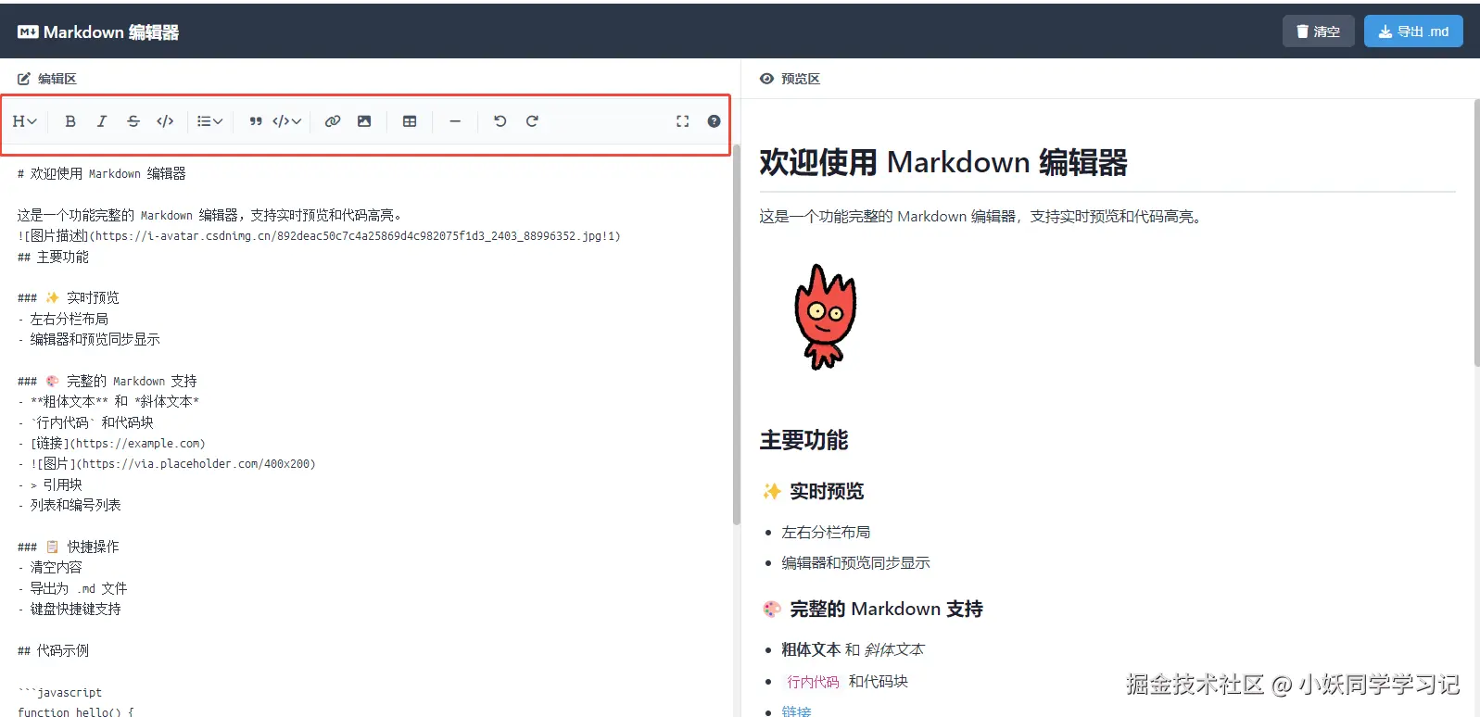Open the toolbar help icon

coord(714,121)
